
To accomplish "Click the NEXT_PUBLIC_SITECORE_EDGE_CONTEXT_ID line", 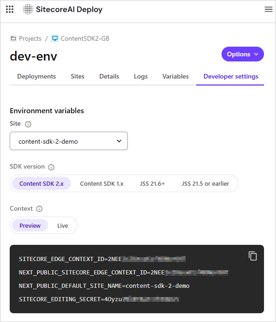I will 124,272.
